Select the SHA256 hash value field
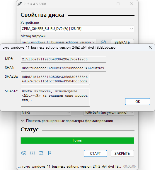The width and height of the screenshot is (155, 170). [55, 79]
